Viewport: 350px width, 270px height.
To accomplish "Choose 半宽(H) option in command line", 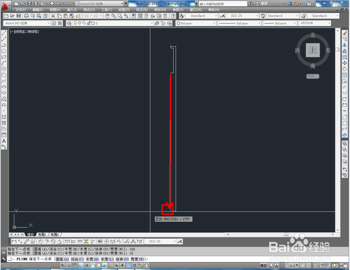I will coord(92,259).
